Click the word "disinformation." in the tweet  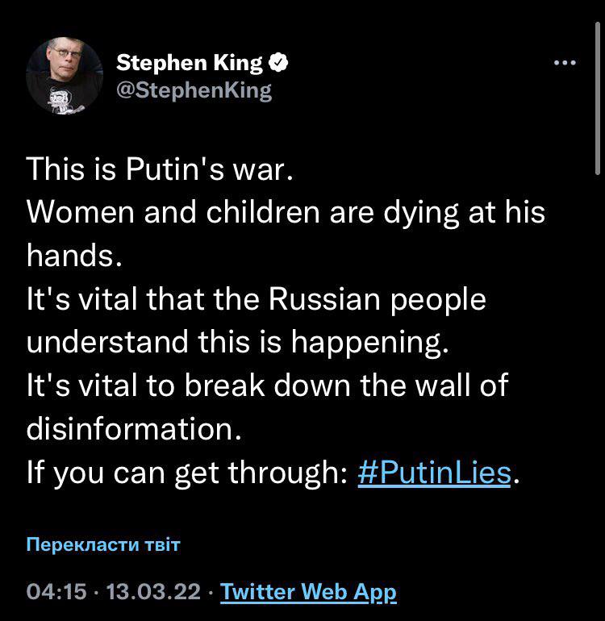coord(134,428)
